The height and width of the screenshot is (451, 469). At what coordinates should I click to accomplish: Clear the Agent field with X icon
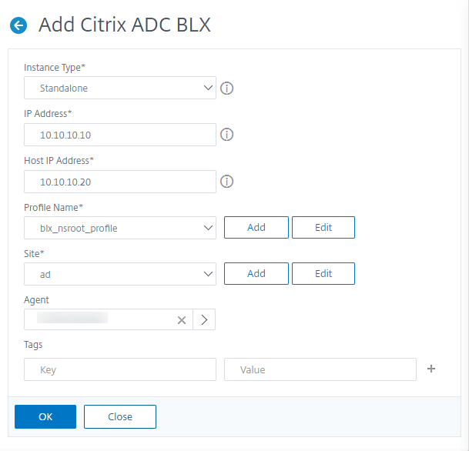[x=182, y=320]
